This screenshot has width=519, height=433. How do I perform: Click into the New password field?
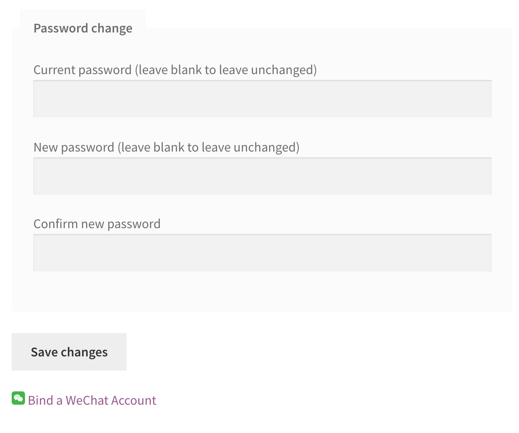click(x=262, y=176)
